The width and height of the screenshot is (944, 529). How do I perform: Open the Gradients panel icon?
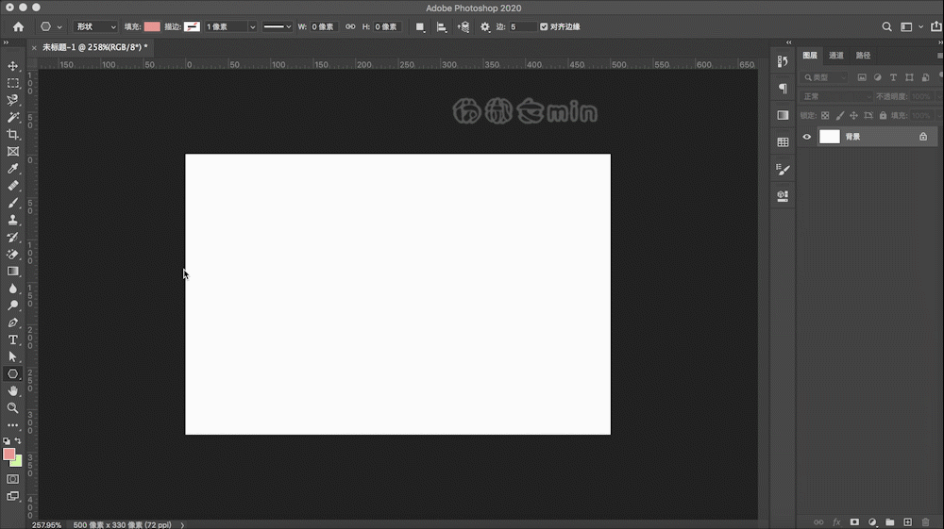point(783,115)
